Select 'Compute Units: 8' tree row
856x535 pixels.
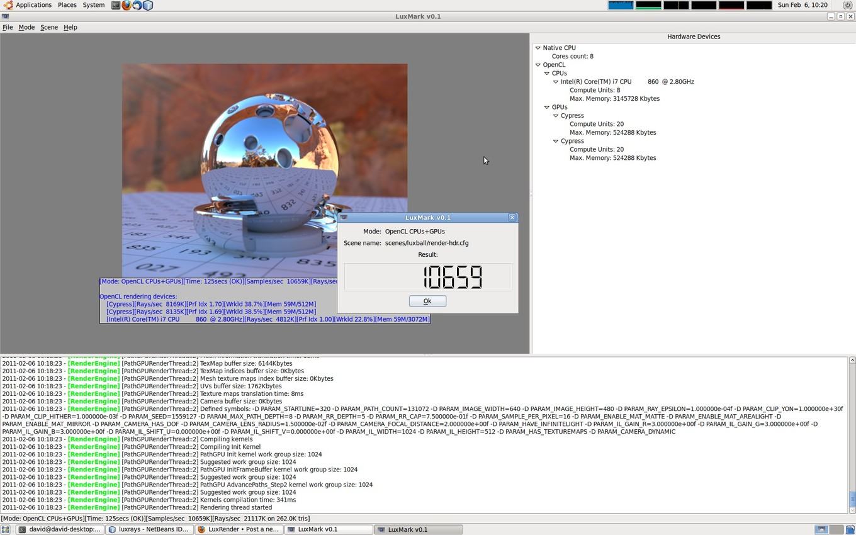(x=595, y=90)
